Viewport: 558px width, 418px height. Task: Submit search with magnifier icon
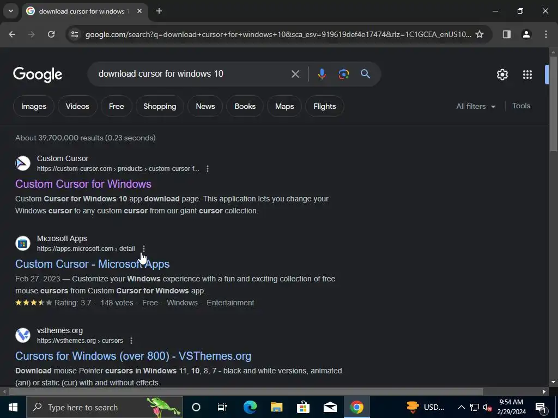365,74
